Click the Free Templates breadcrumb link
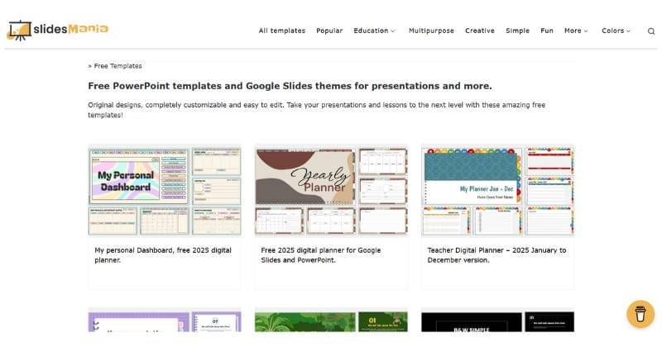The image size is (662, 347). tap(118, 66)
